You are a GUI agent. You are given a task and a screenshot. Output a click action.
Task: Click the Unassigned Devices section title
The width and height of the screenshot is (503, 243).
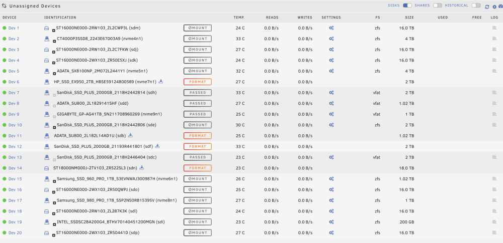click(35, 6)
